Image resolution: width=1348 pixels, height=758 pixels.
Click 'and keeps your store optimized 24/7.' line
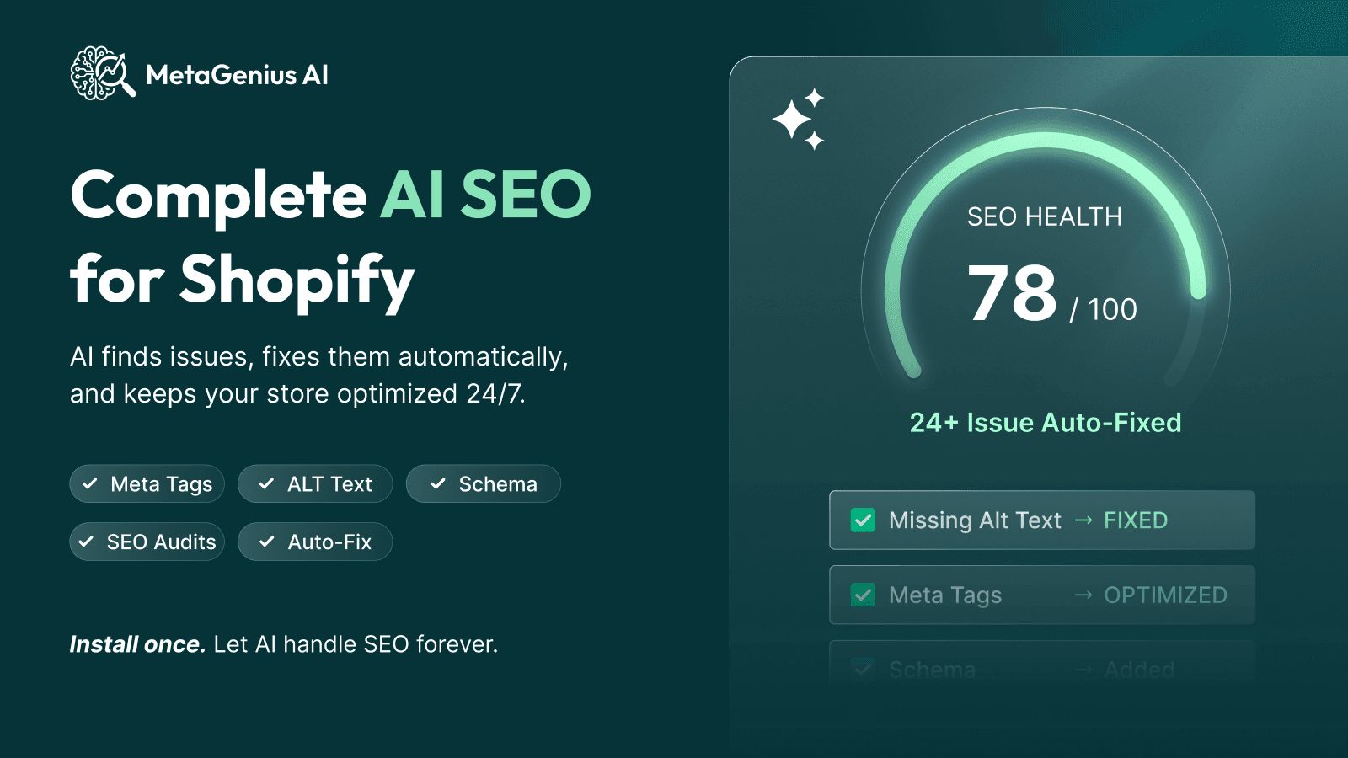[x=297, y=394]
